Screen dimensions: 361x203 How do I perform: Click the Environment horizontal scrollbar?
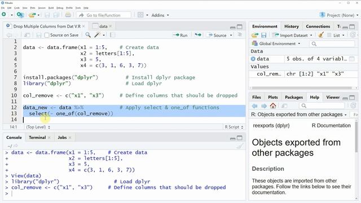(302, 88)
